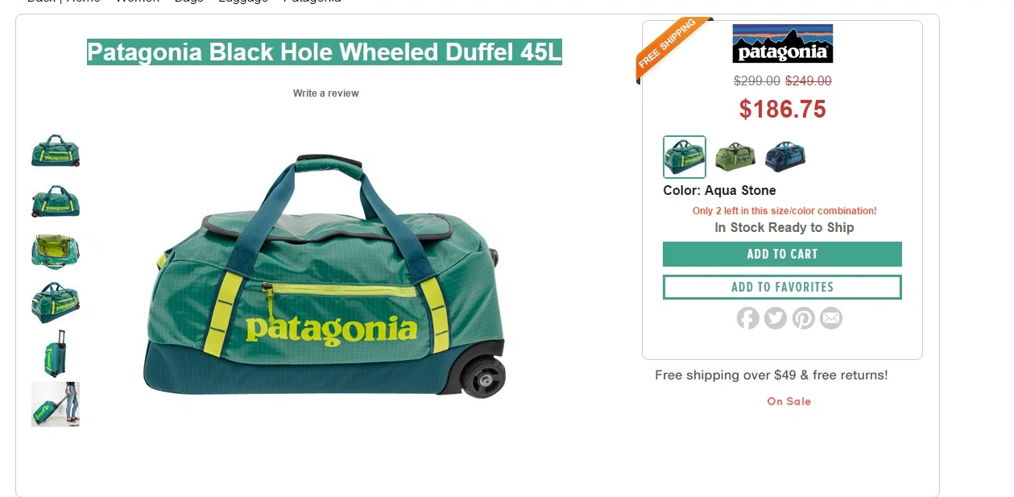The height and width of the screenshot is (497, 1014).
Task: View thumbnail of person pulling duffel
Action: point(56,404)
